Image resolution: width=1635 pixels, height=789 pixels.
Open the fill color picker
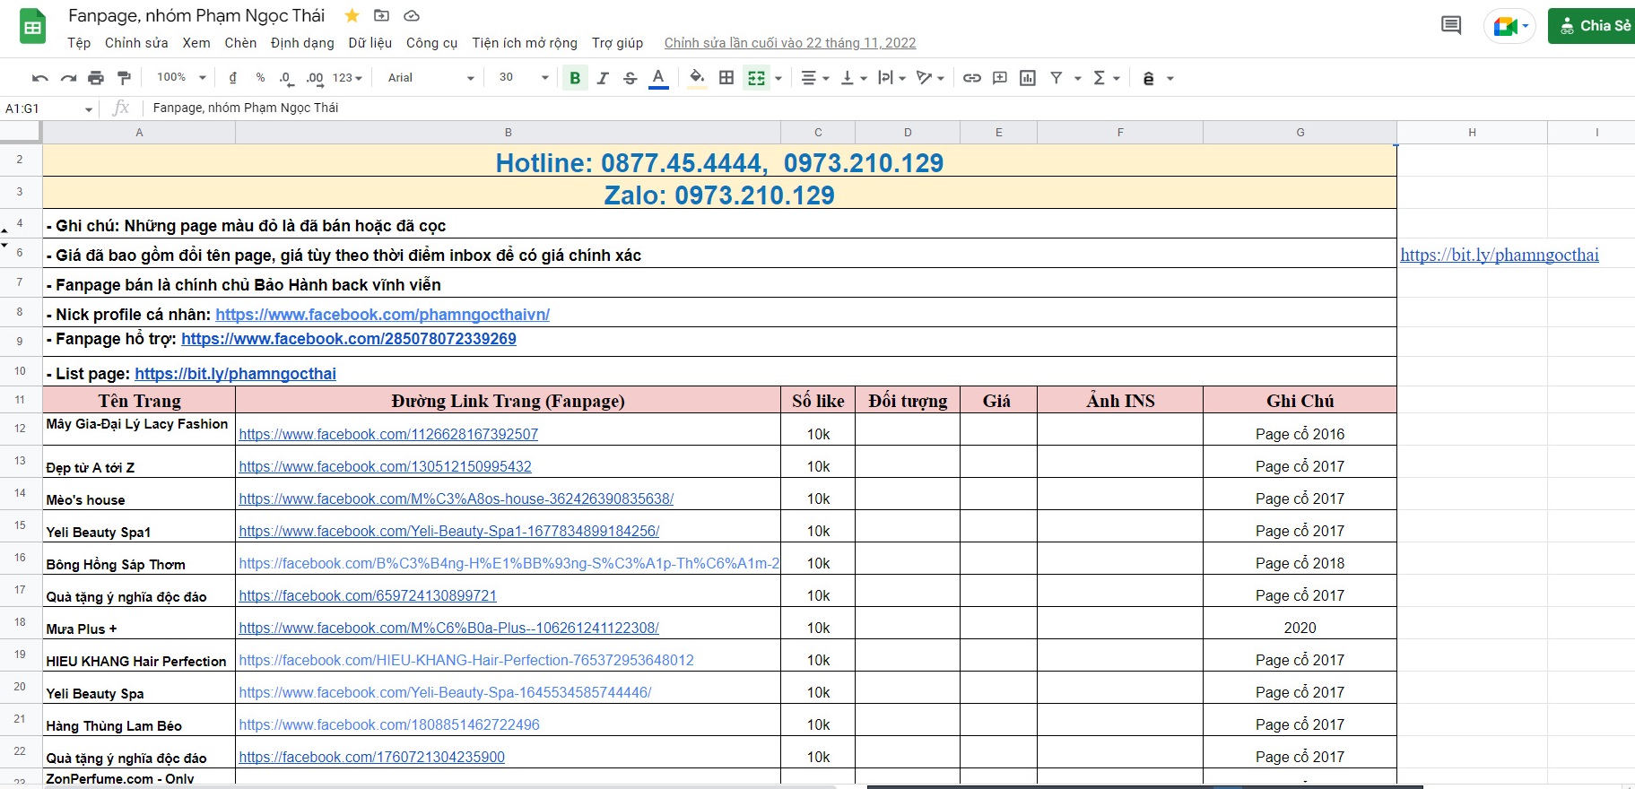pos(697,78)
